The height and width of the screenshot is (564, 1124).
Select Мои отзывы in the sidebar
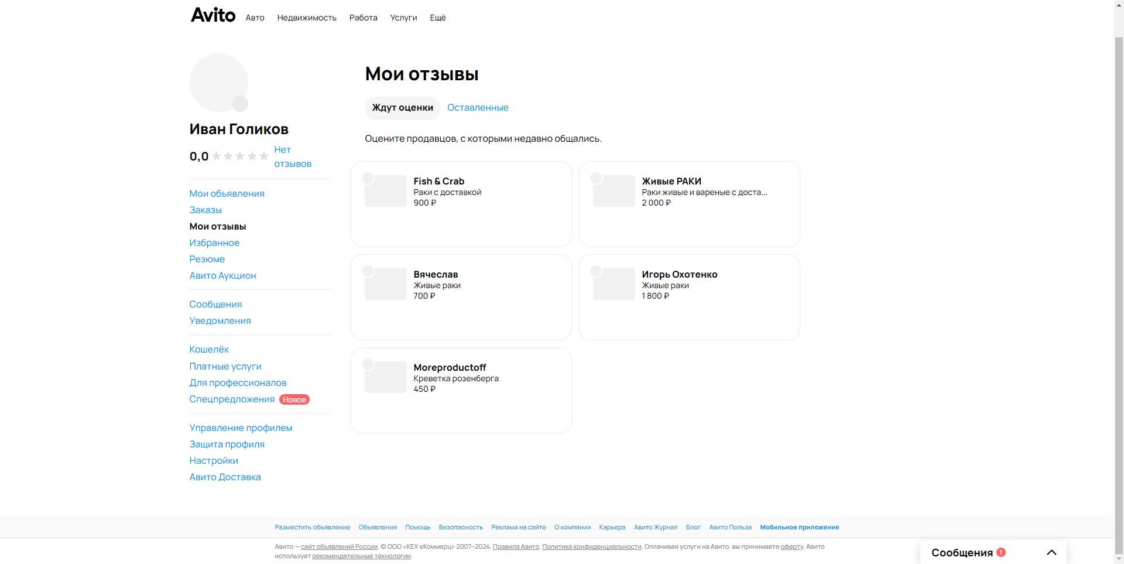(218, 226)
